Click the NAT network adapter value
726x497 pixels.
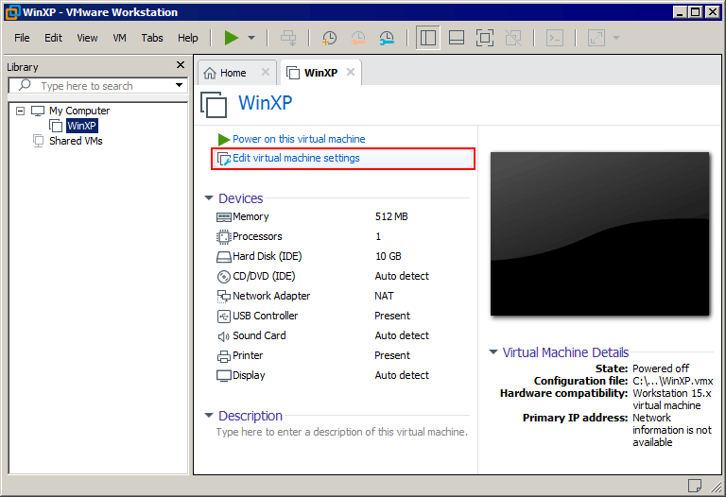pos(384,296)
